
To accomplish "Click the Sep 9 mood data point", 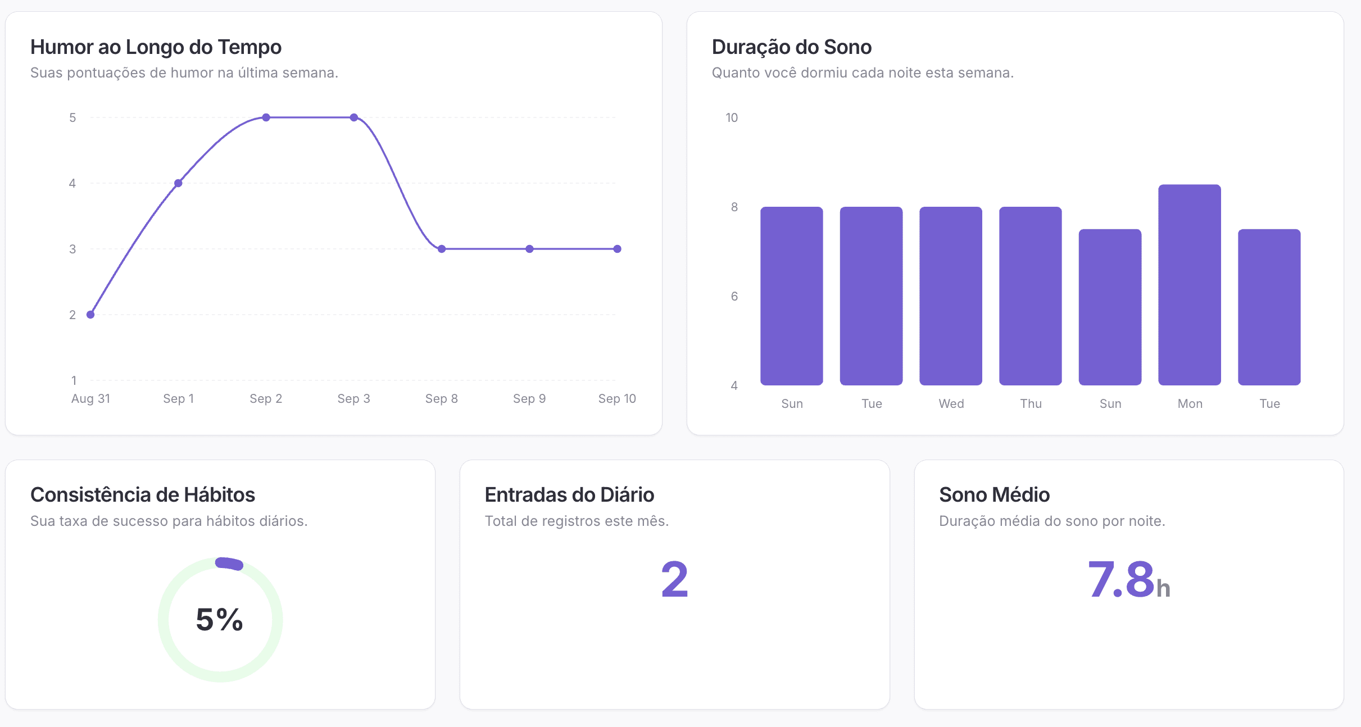I will (x=529, y=249).
